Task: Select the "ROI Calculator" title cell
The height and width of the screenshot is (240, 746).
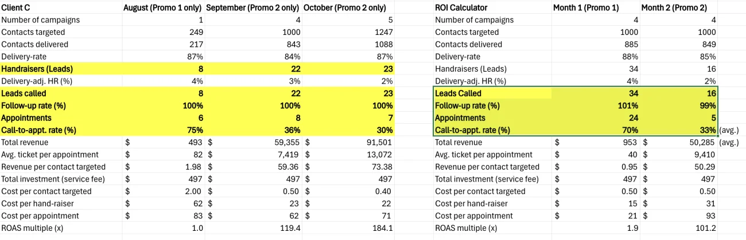Action: click(461, 8)
